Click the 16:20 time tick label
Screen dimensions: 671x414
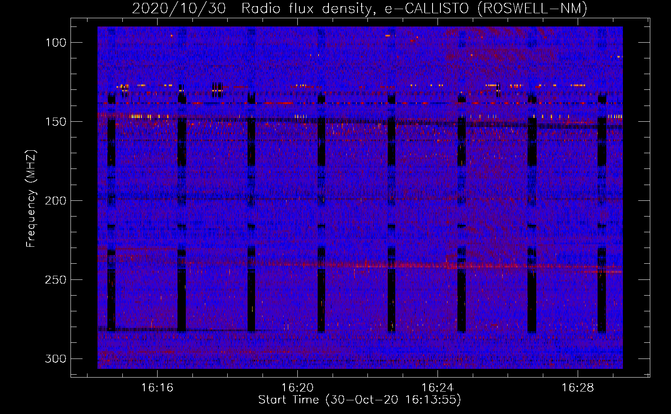(x=297, y=388)
